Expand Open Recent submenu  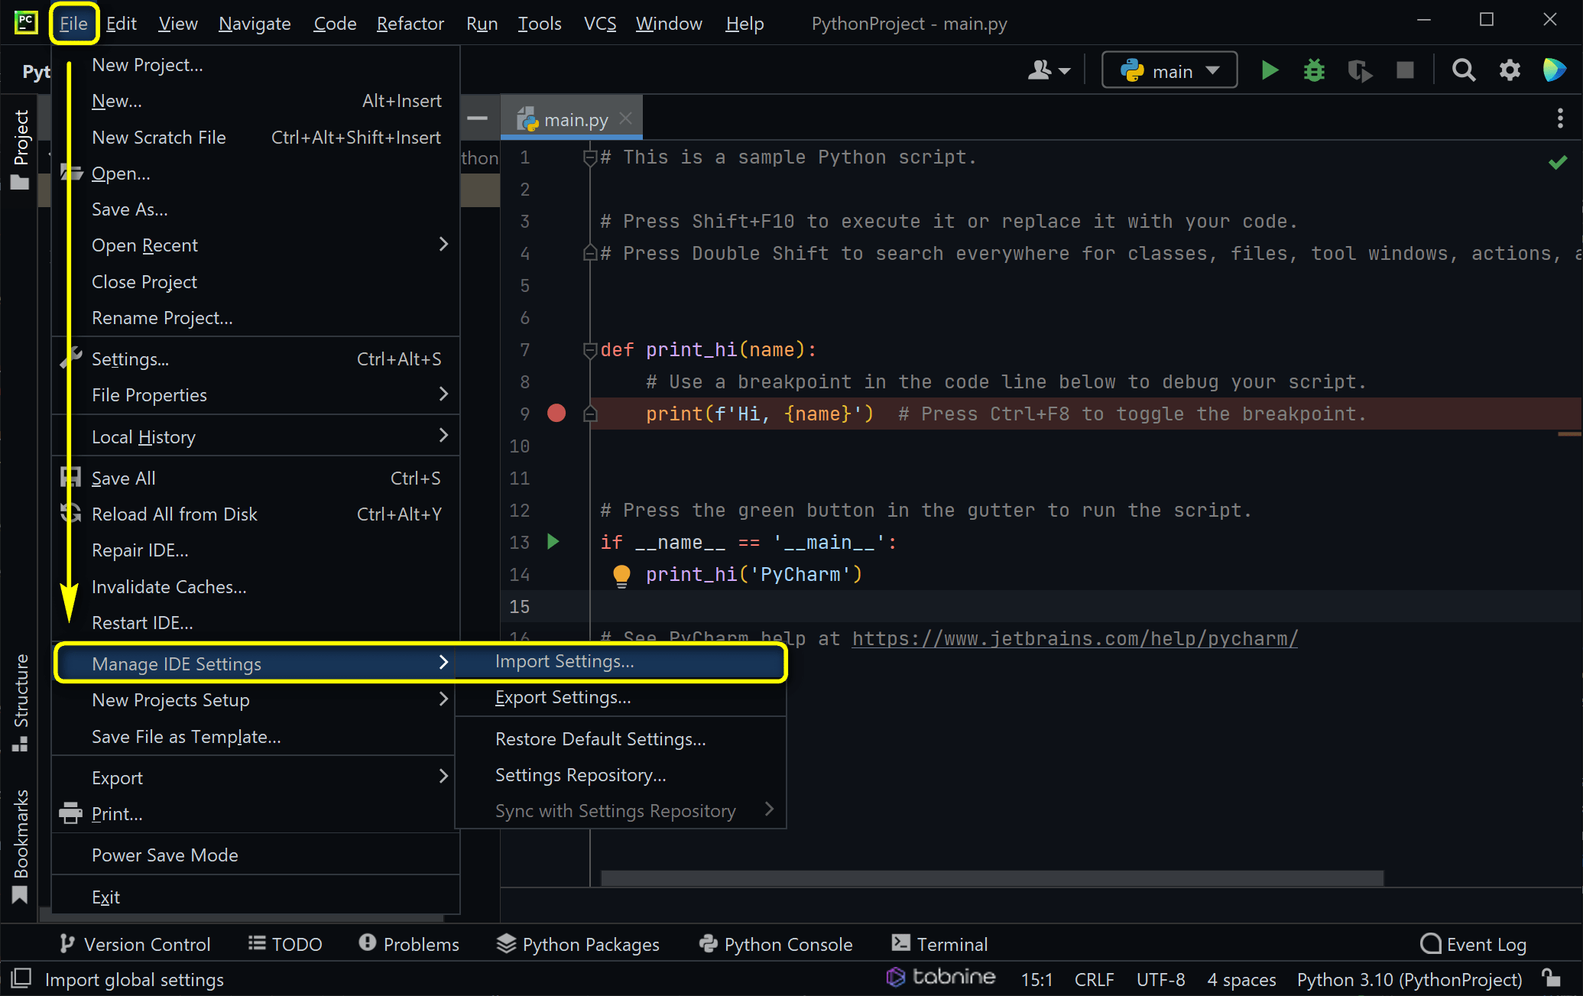pyautogui.click(x=255, y=245)
